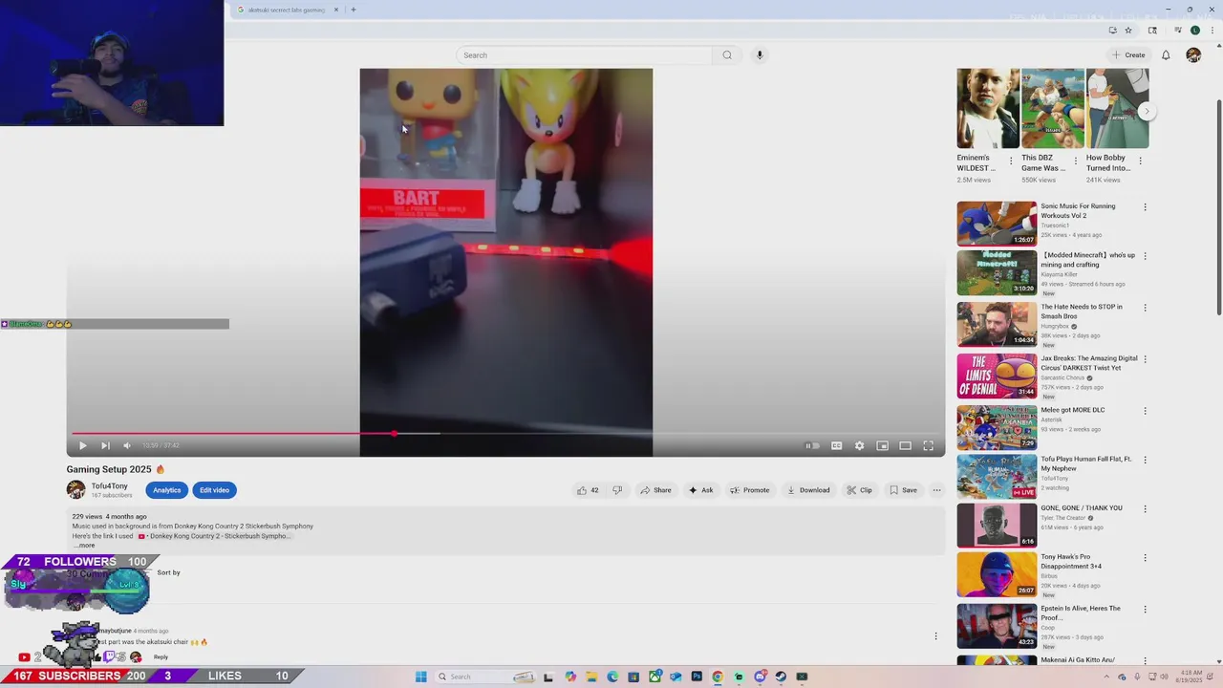Viewport: 1223px width, 688px height.
Task: Open the Donkey Kong Country 2 Stickerbush link
Action: point(214,536)
